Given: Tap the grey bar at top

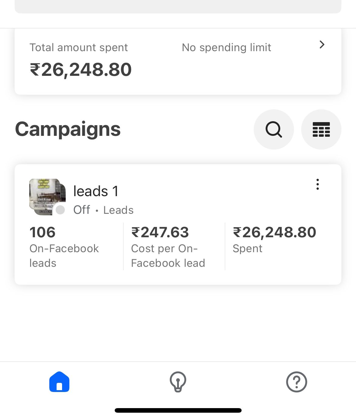Looking at the screenshot, I should 178,6.
